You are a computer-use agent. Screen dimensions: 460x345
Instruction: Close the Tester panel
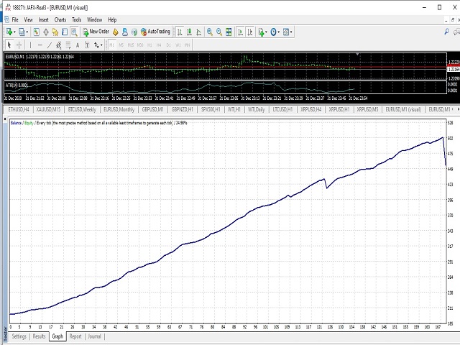[5, 119]
